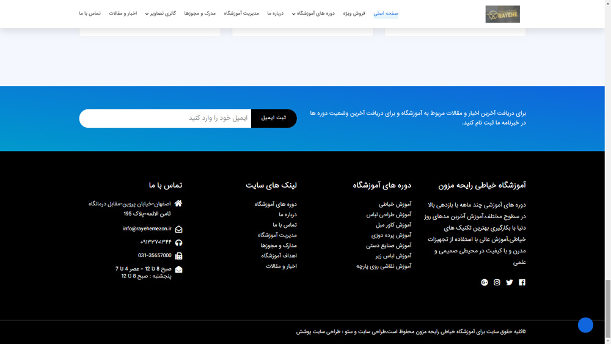The height and width of the screenshot is (344, 611).
Task: Open فروش ویژه menu item
Action: 354,13
